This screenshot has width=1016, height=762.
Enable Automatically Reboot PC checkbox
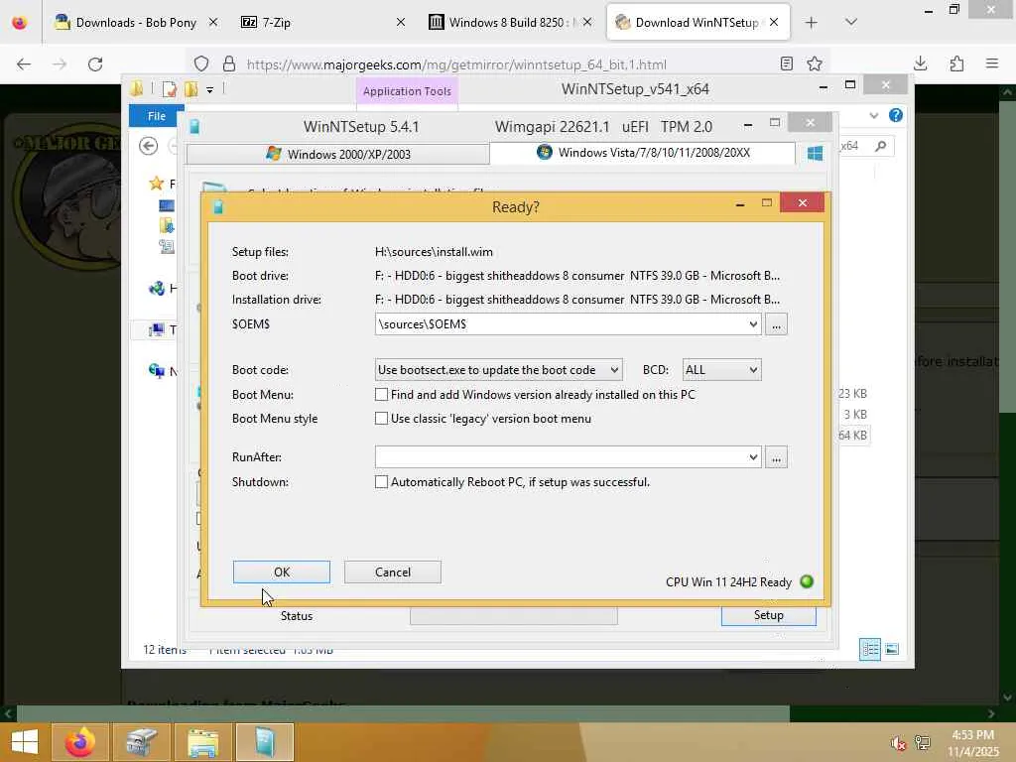[x=381, y=482]
